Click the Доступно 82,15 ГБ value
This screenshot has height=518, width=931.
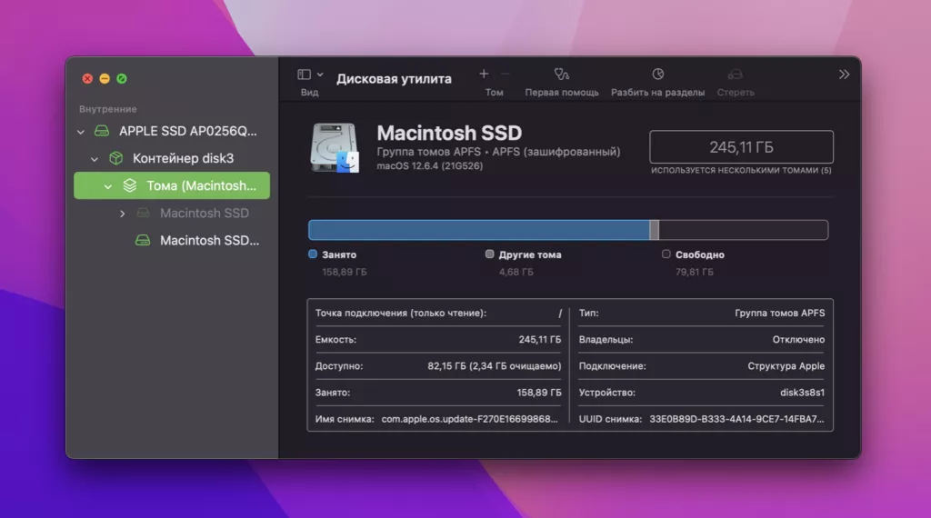(494, 366)
